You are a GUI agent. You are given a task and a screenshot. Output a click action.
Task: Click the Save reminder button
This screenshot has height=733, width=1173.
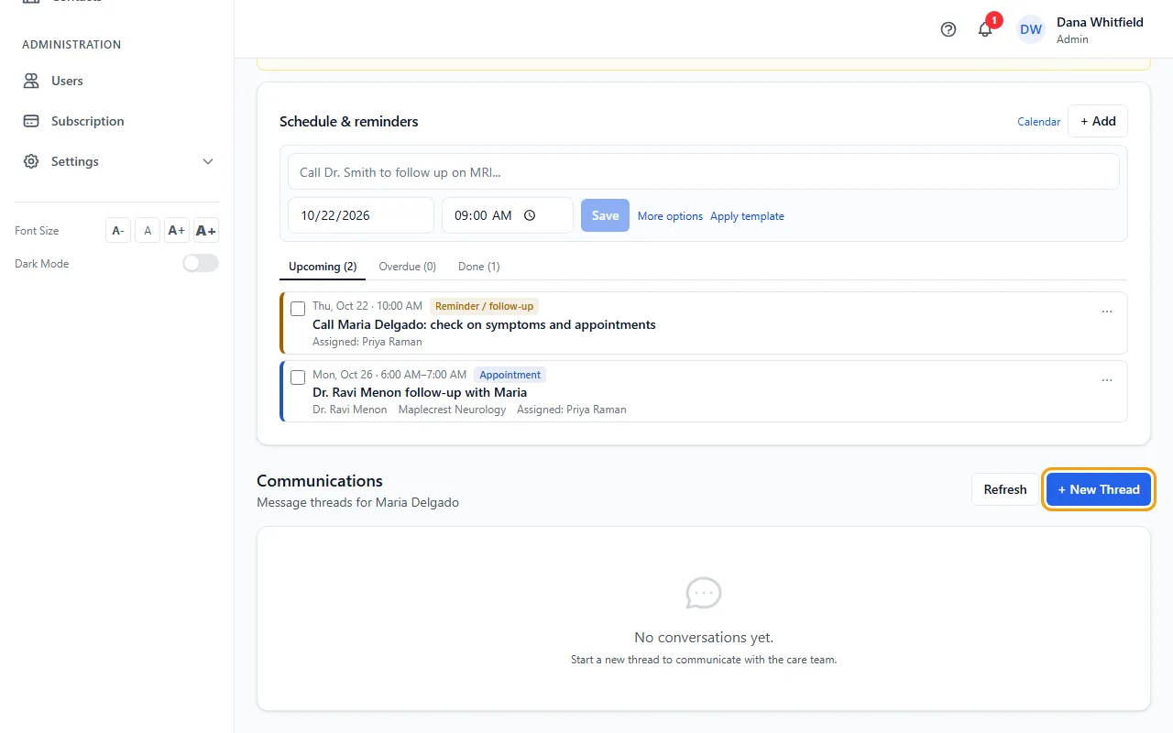(605, 215)
